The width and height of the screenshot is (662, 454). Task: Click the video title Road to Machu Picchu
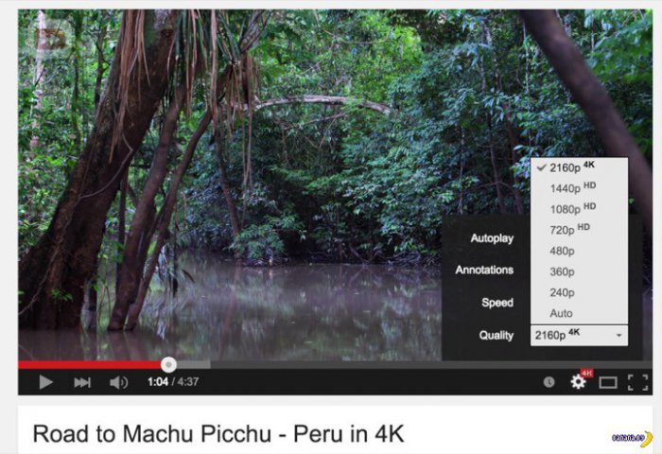(218, 434)
